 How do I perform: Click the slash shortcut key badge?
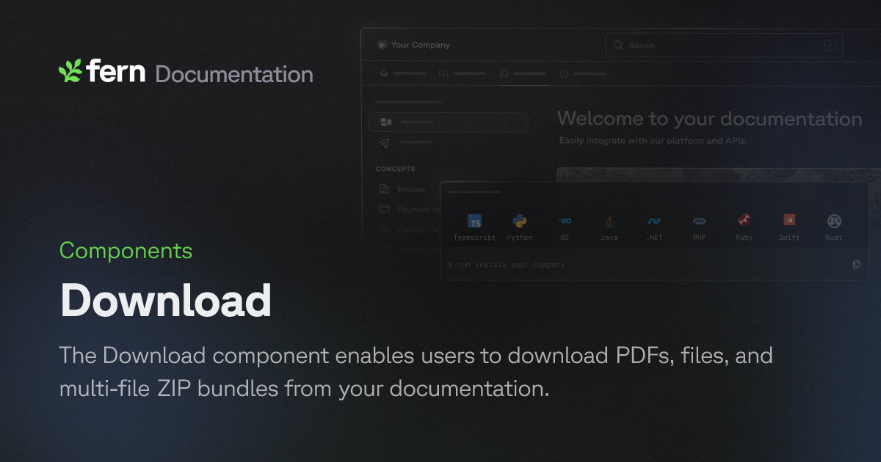pyautogui.click(x=830, y=45)
